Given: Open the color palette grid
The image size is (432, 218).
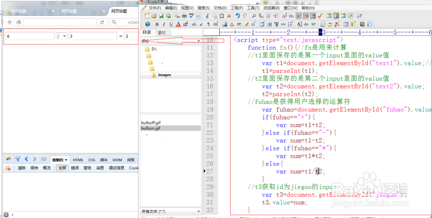Looking at the screenshot, I should coord(185,24).
